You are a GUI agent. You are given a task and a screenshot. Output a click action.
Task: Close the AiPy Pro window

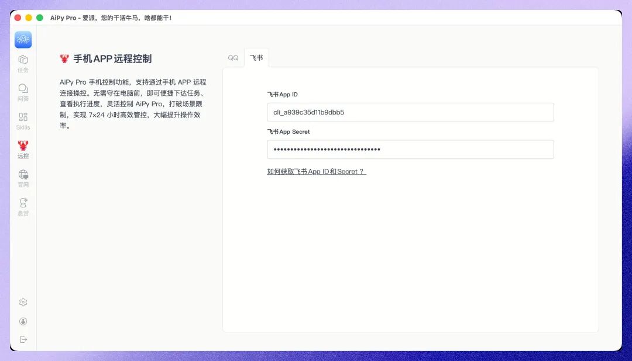coord(18,18)
